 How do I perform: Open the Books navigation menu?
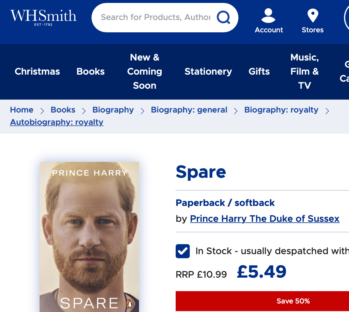coord(91,72)
